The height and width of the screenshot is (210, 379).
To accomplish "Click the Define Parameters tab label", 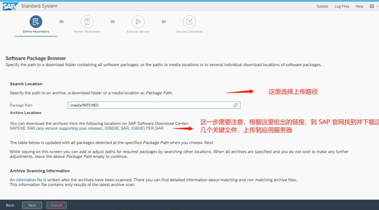I will pyautogui.click(x=36, y=32).
